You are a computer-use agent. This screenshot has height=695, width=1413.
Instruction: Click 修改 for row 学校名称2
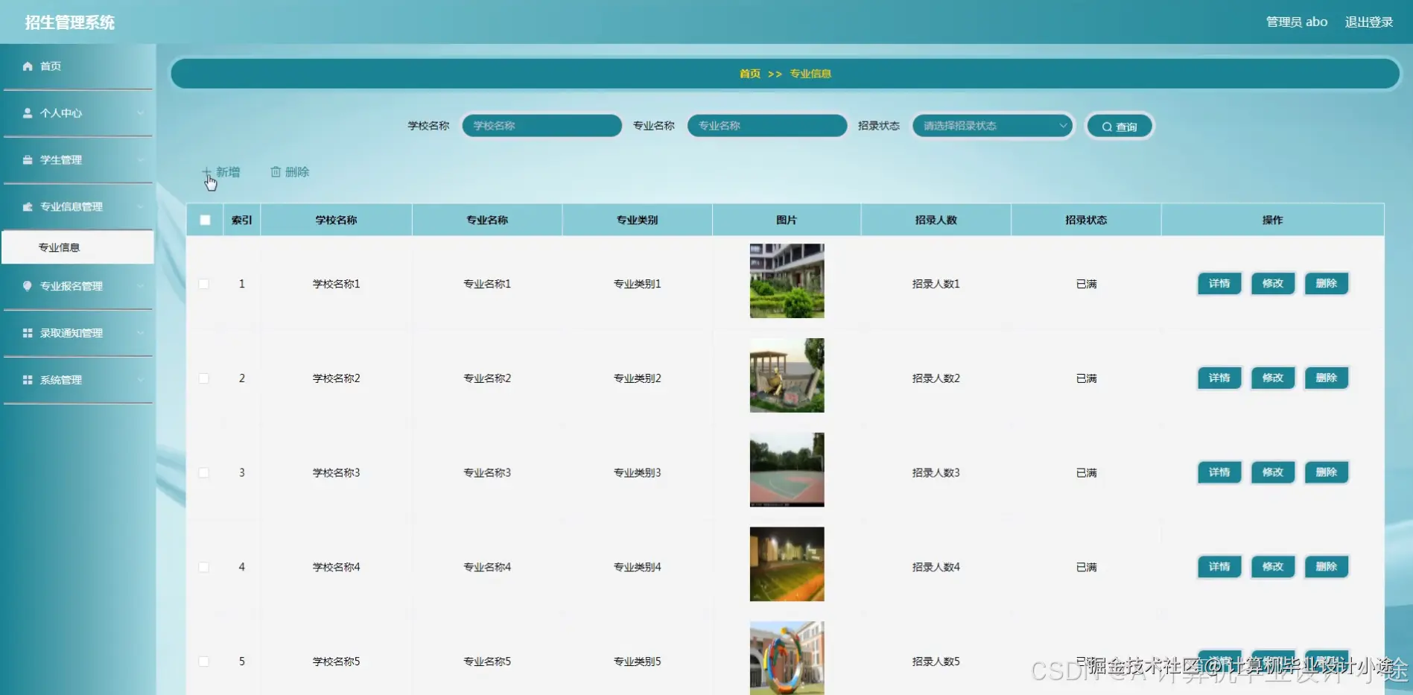click(1273, 378)
